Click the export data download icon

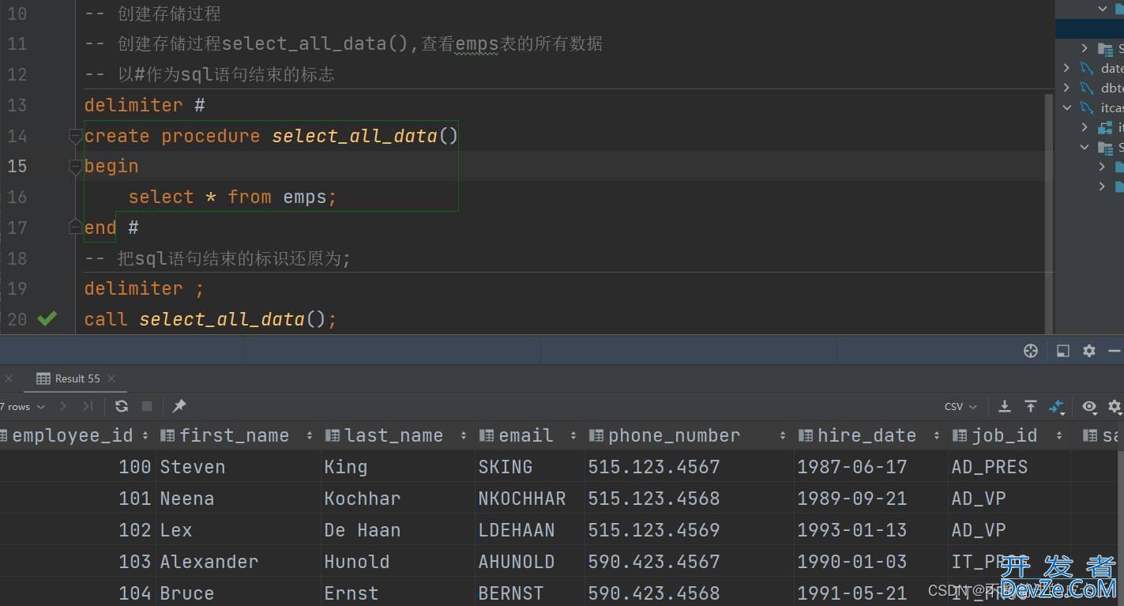1005,406
